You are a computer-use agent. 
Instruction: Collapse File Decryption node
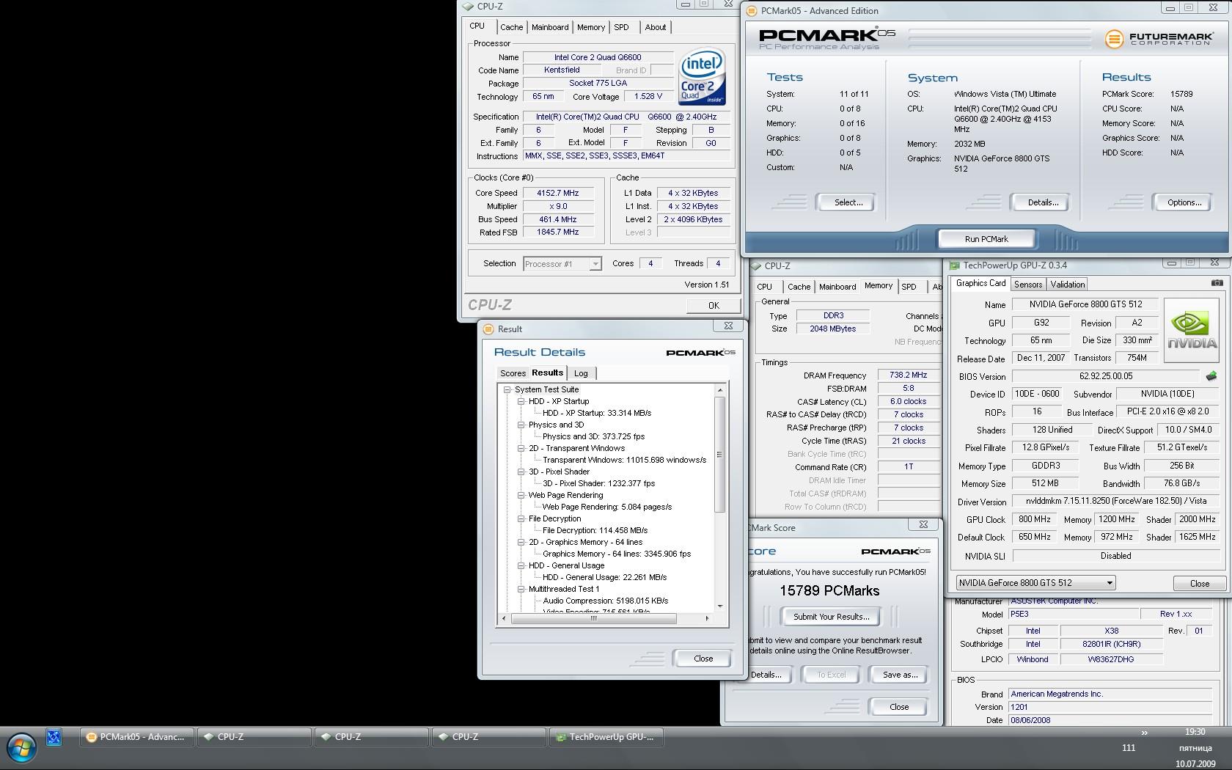[x=521, y=519]
